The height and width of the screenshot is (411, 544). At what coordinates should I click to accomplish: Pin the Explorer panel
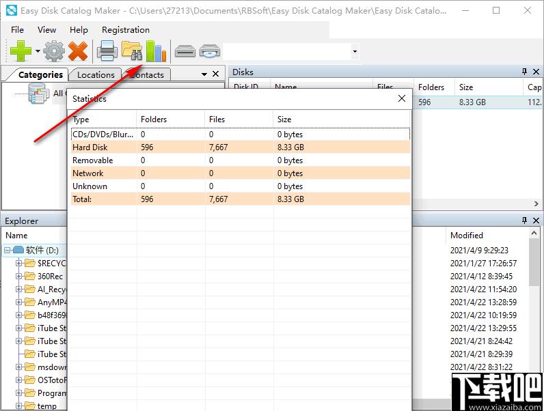524,220
